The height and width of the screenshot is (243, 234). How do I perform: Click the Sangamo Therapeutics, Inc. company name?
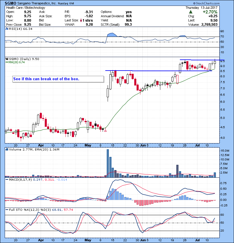(x=37, y=3)
